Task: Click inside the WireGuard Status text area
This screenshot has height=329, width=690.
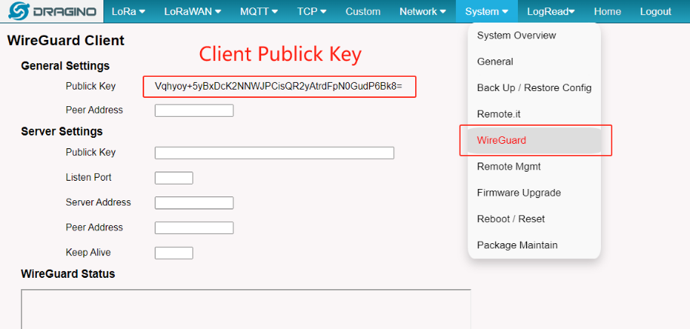Action: pos(246,309)
